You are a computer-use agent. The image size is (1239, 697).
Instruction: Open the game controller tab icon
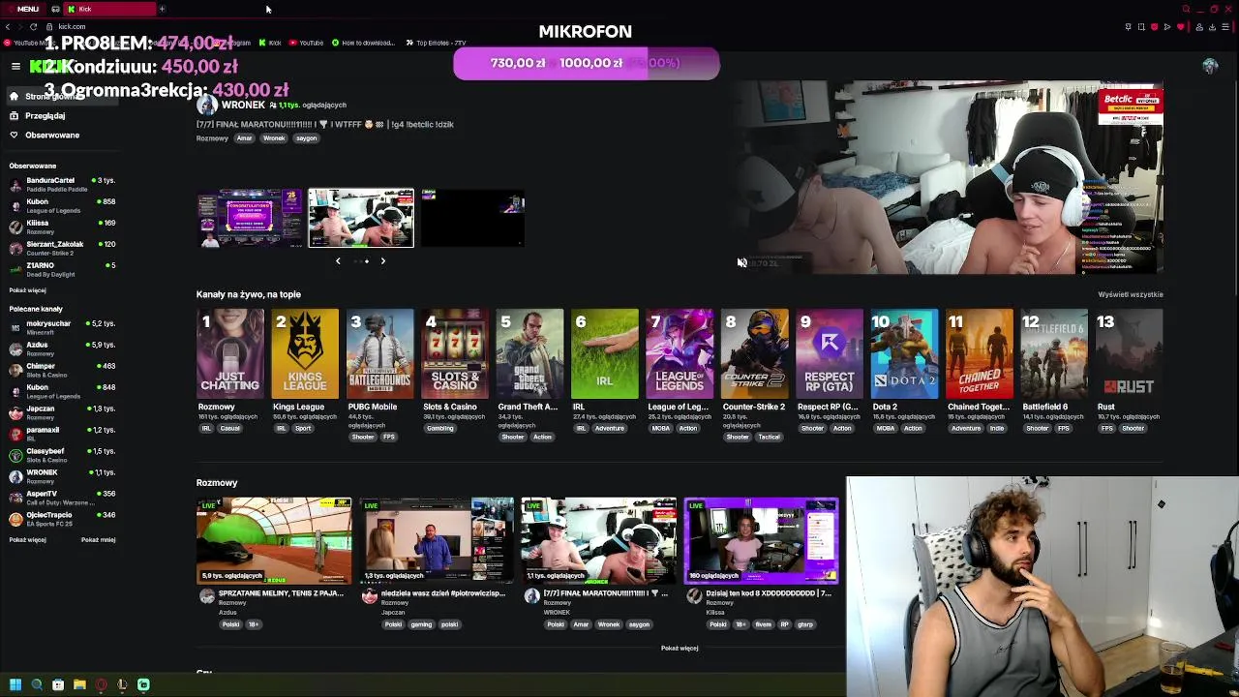(x=55, y=9)
